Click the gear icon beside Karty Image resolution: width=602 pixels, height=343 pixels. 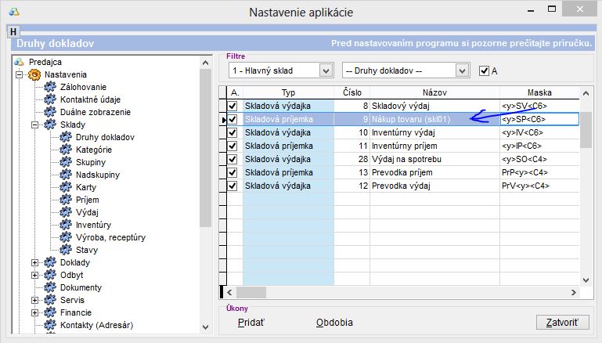[x=66, y=187]
